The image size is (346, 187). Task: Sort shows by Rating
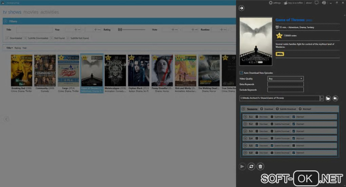coord(17,48)
